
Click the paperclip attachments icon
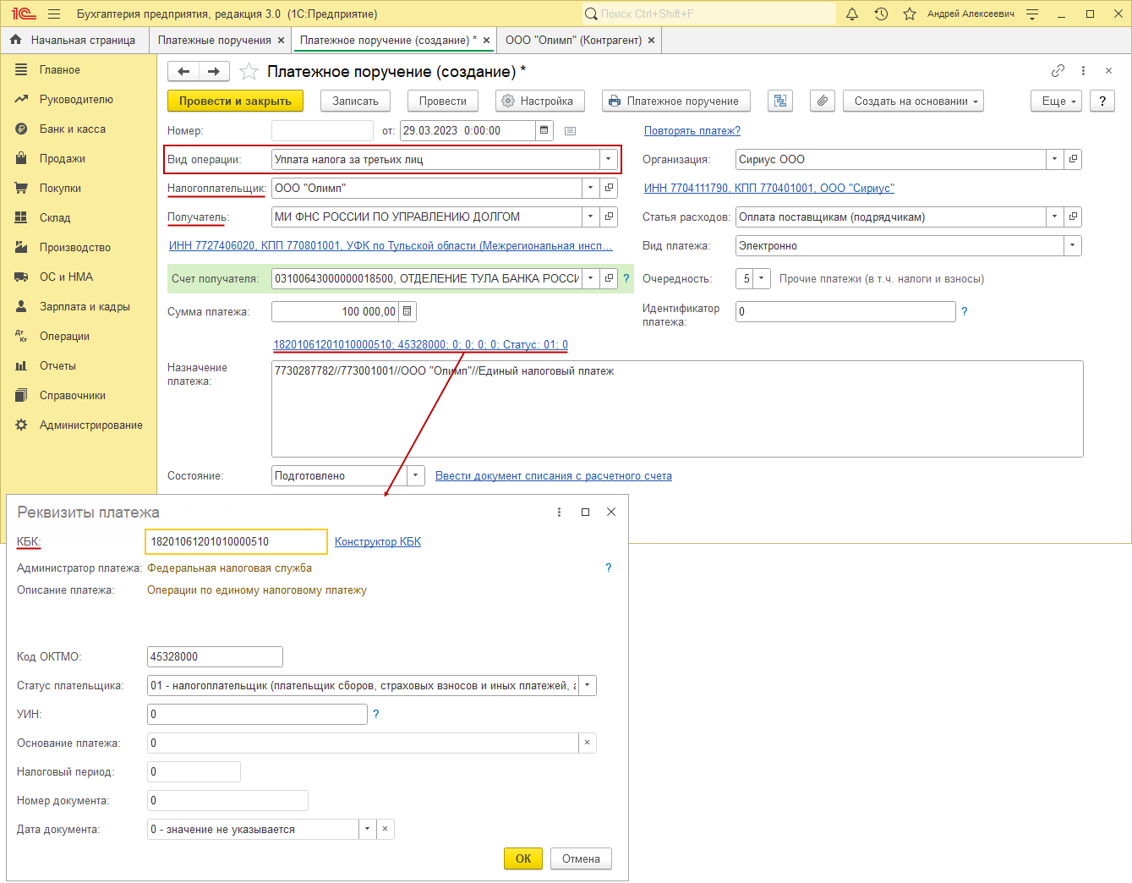click(822, 101)
